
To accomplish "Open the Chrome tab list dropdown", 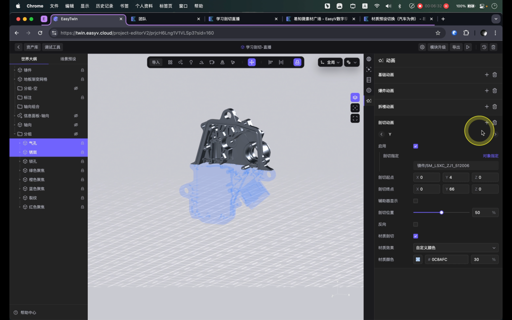I will click(x=496, y=19).
